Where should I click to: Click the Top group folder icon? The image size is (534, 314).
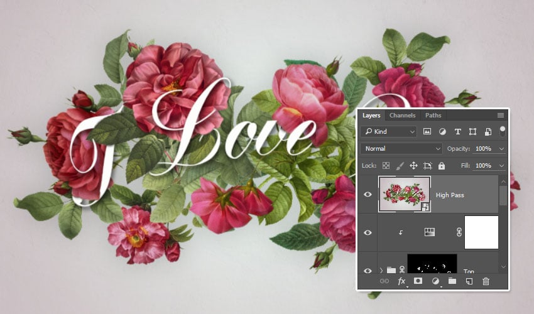[391, 271]
